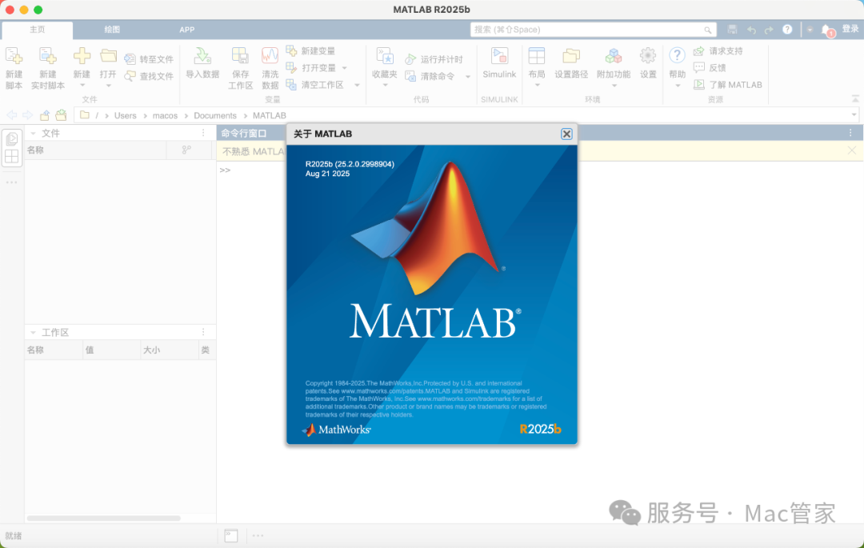Open Set Path (设置路径) in the toolstrip
Screen dimensions: 864x548
[x=571, y=56]
